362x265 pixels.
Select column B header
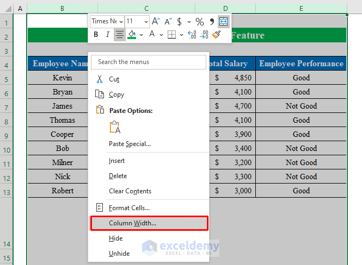coord(62,9)
